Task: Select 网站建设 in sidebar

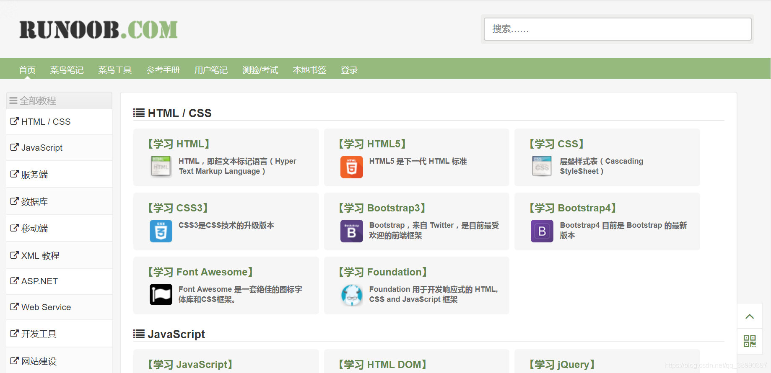Action: point(59,360)
